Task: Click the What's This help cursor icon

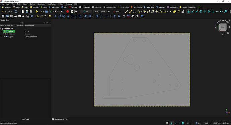Action: 62,11
